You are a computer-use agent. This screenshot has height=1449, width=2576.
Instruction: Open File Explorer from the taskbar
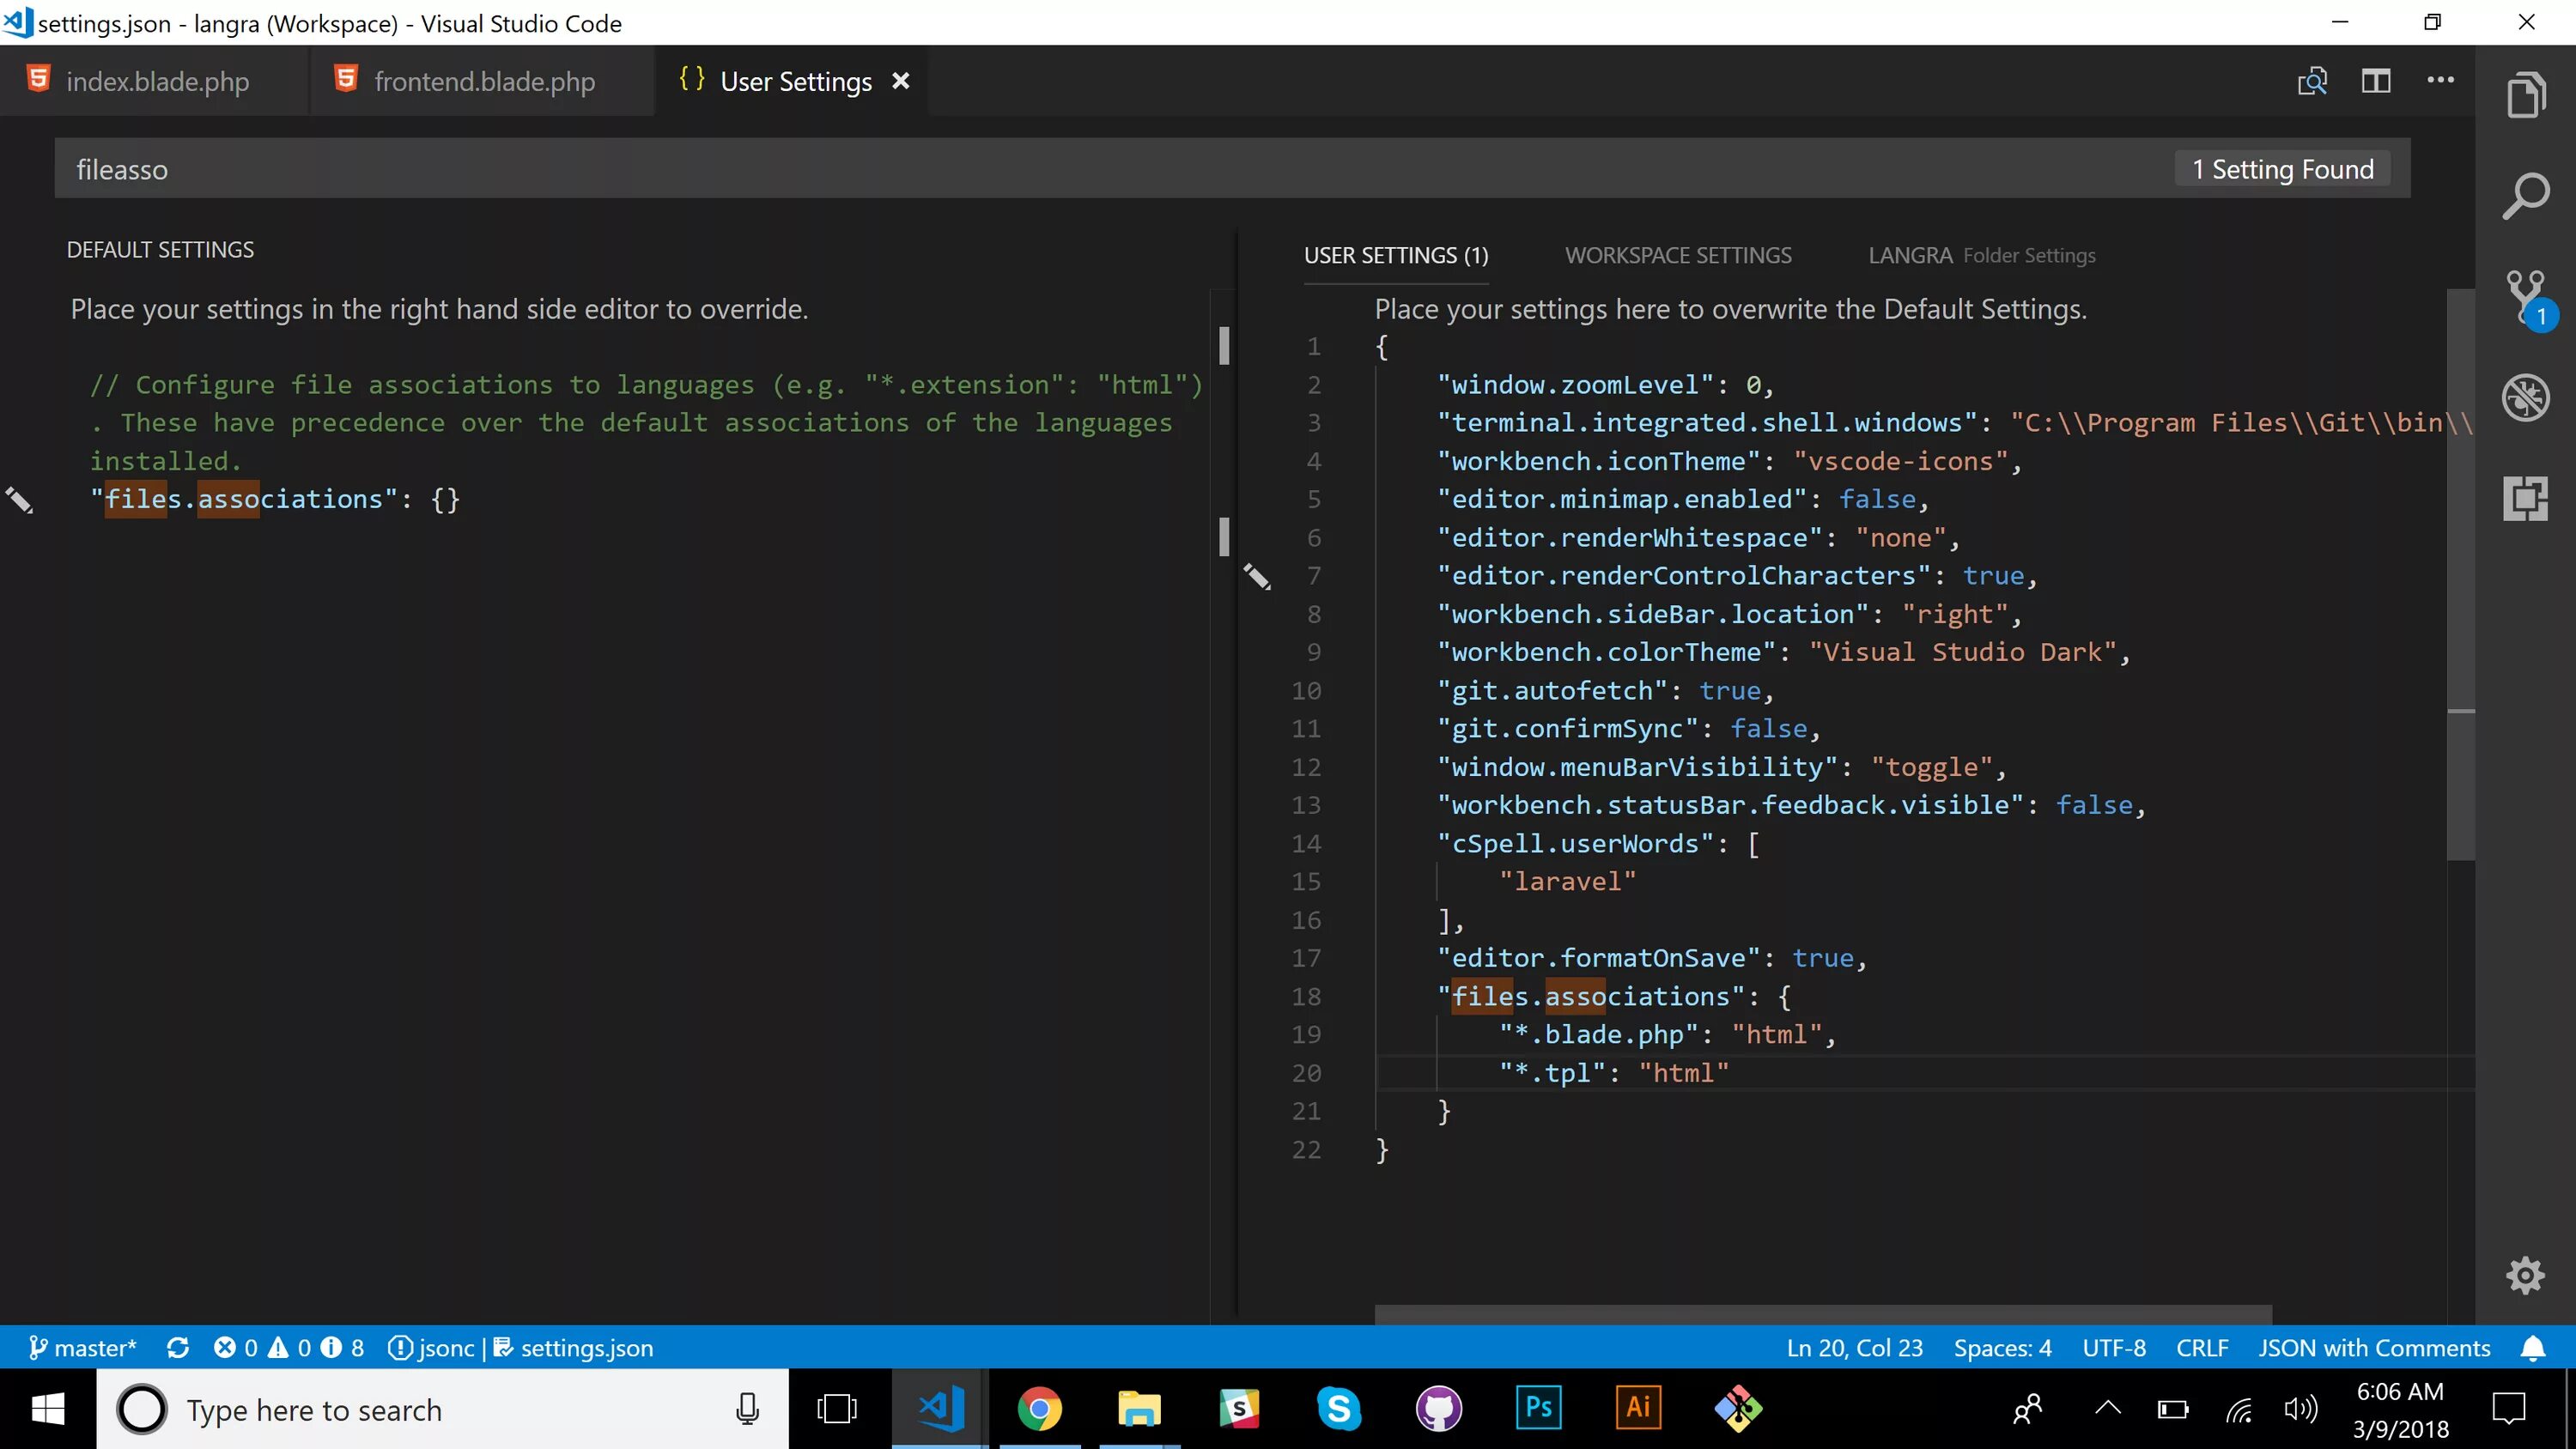click(x=1139, y=1409)
